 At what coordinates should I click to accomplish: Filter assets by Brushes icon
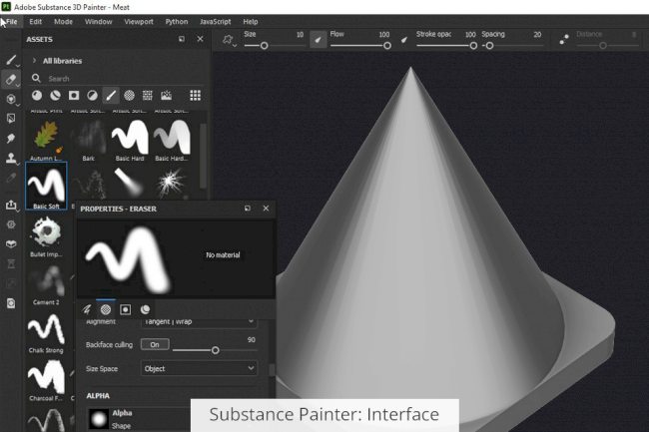(111, 96)
